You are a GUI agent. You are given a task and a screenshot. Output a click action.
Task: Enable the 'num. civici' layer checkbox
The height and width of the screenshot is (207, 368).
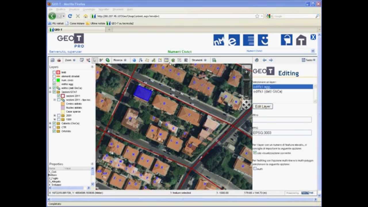pos(54,80)
